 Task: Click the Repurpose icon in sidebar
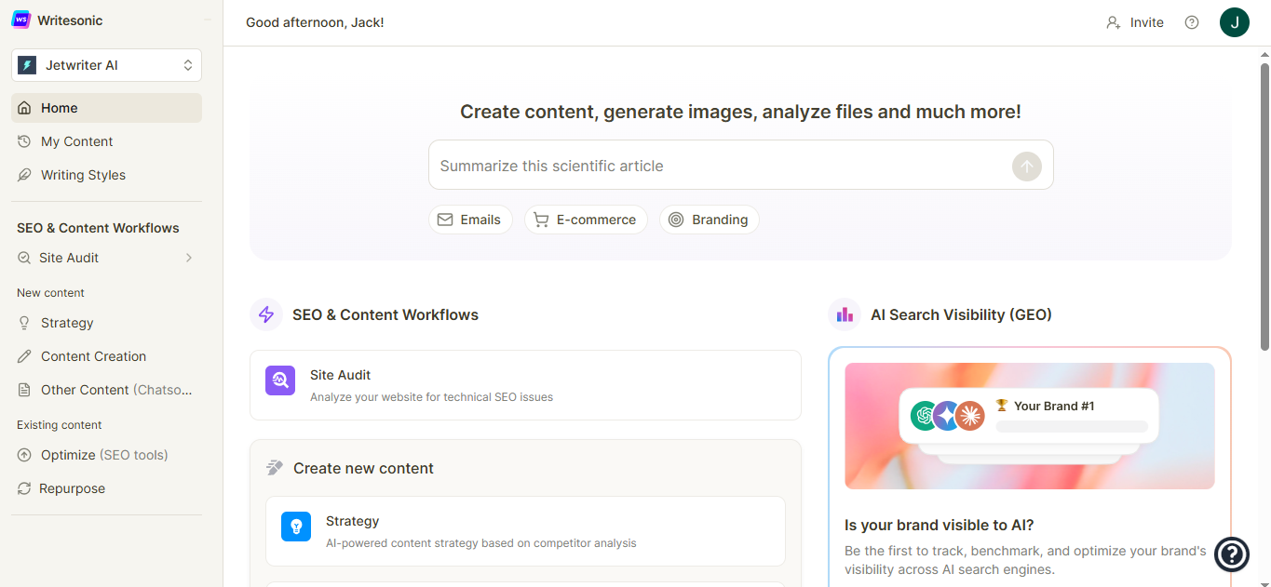(24, 488)
